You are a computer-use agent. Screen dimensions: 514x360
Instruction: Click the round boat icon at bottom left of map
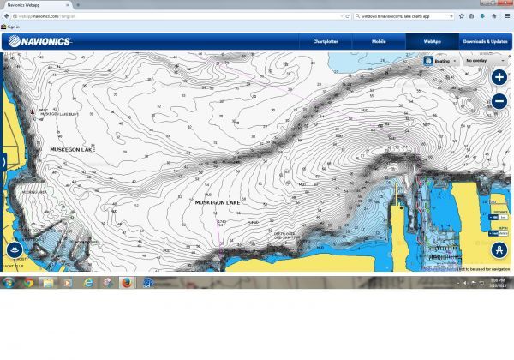(x=15, y=250)
